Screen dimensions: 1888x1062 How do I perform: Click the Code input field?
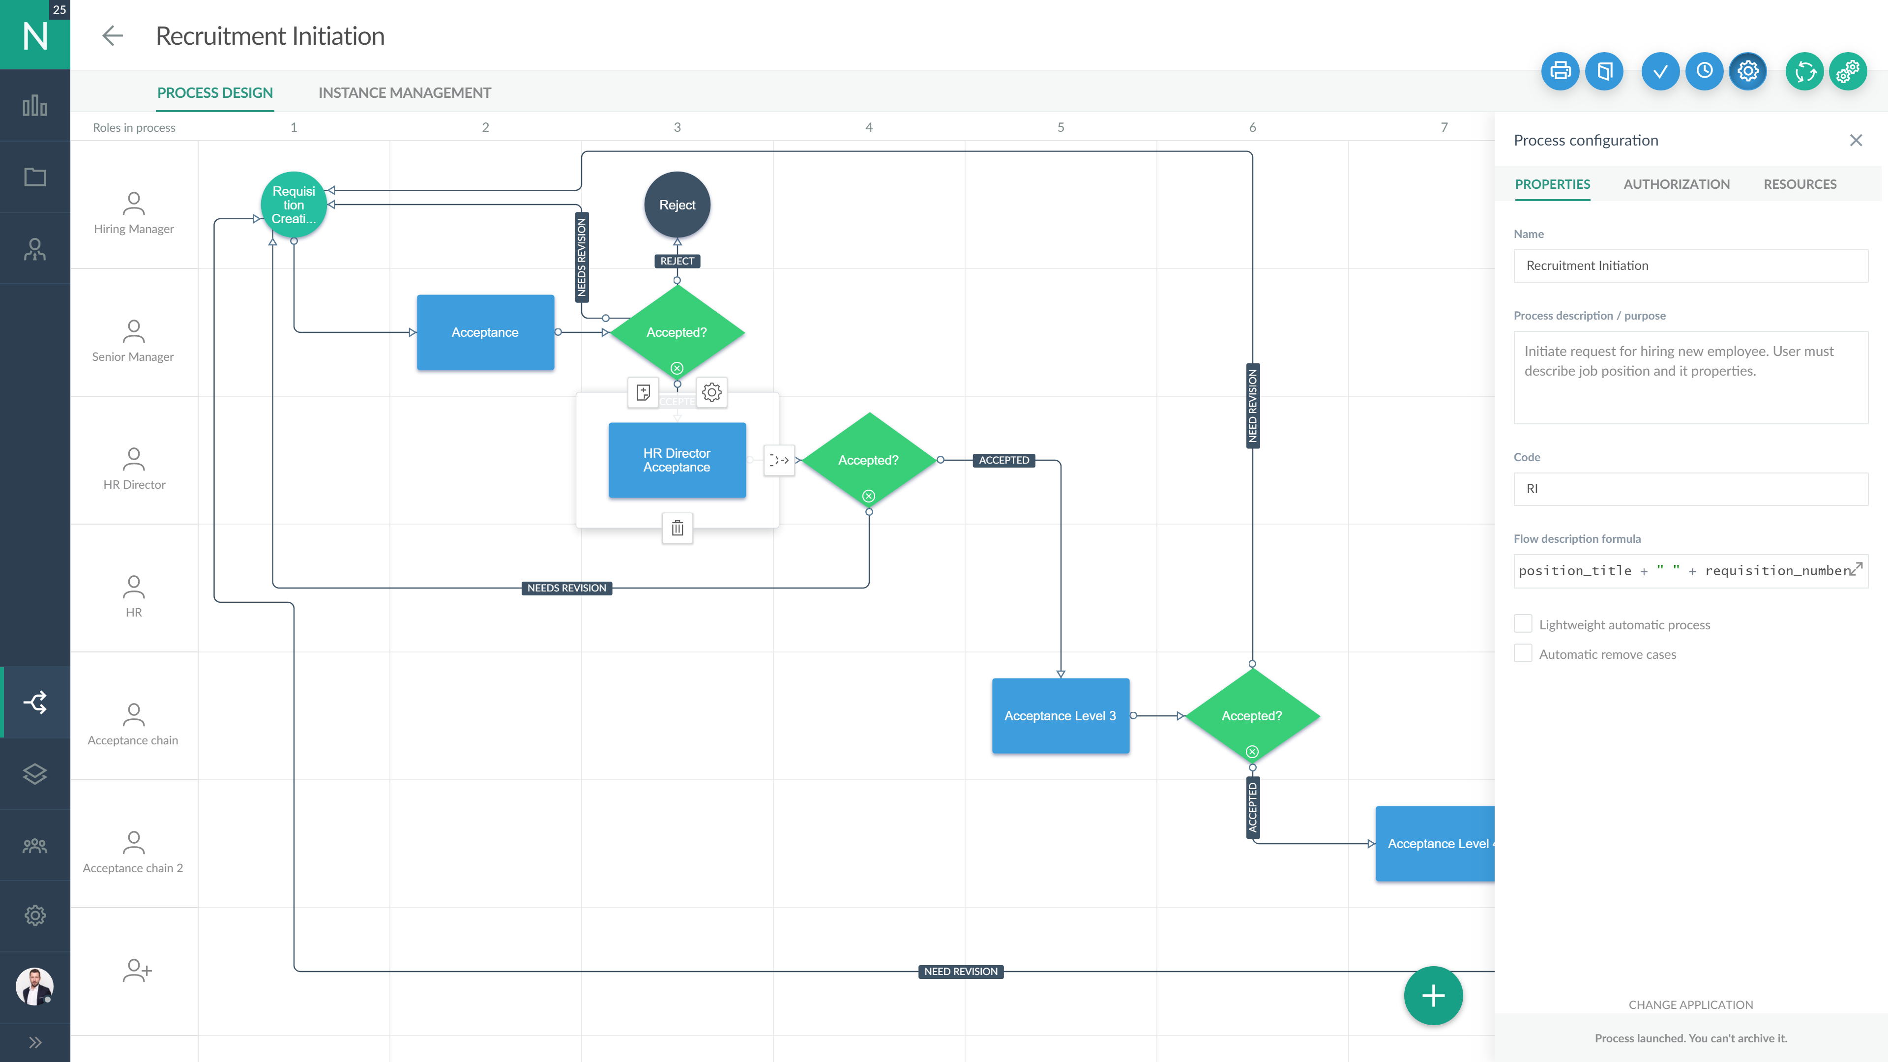(x=1691, y=489)
